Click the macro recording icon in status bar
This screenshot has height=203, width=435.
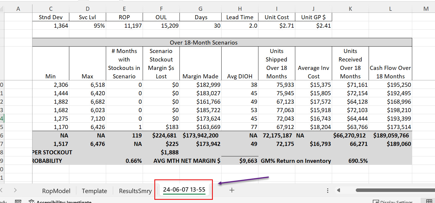click(x=18, y=201)
